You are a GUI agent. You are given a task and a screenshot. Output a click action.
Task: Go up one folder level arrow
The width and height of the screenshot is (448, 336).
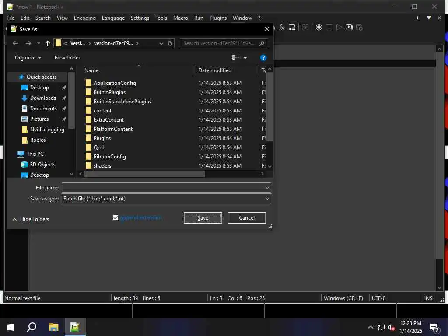click(x=47, y=43)
